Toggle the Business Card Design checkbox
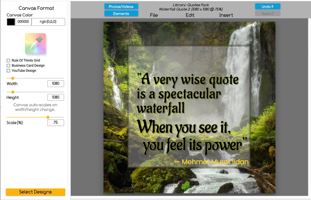This screenshot has width=311, height=200. pyautogui.click(x=8, y=66)
